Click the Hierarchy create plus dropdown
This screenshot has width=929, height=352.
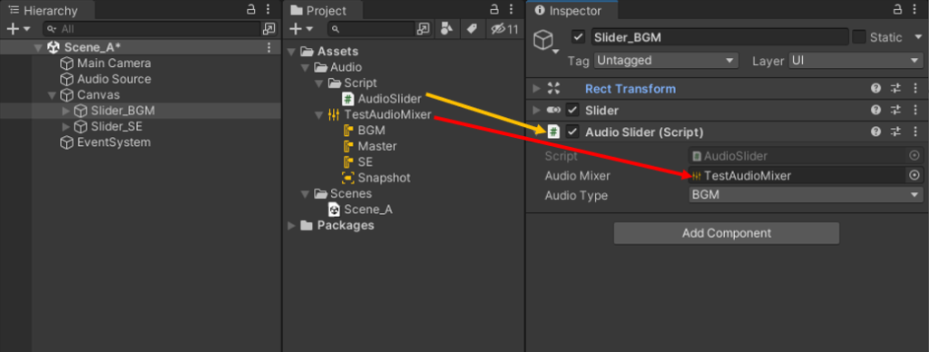pyautogui.click(x=18, y=28)
